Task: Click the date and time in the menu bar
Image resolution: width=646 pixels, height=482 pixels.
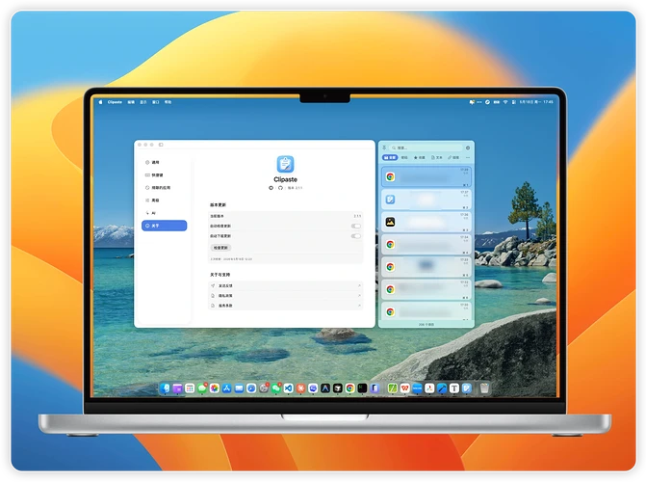Action: 536,102
